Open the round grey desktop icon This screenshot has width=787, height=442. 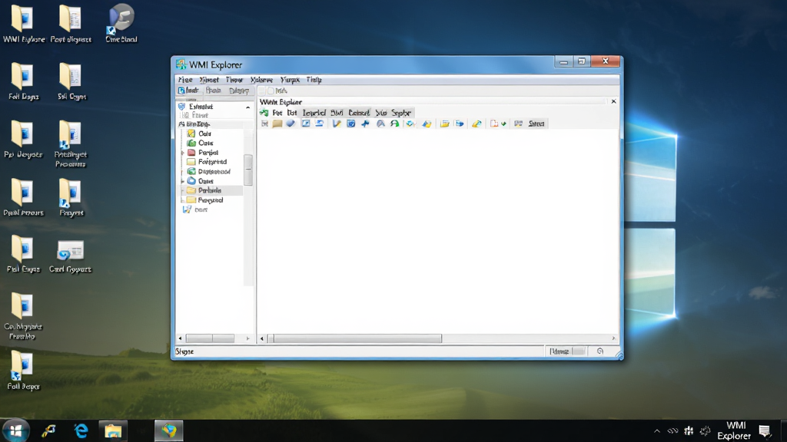click(121, 23)
